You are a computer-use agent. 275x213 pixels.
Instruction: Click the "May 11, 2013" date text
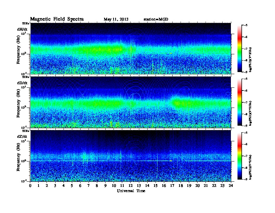point(116,19)
